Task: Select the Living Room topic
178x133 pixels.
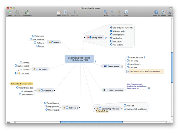Action: coord(97,38)
